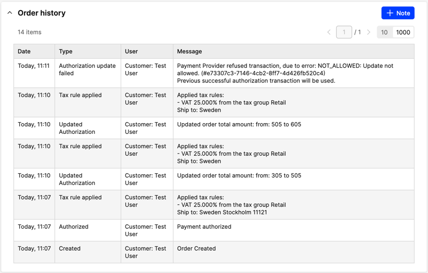Image resolution: width=428 pixels, height=273 pixels.
Task: Click the User column header
Action: 131,52
